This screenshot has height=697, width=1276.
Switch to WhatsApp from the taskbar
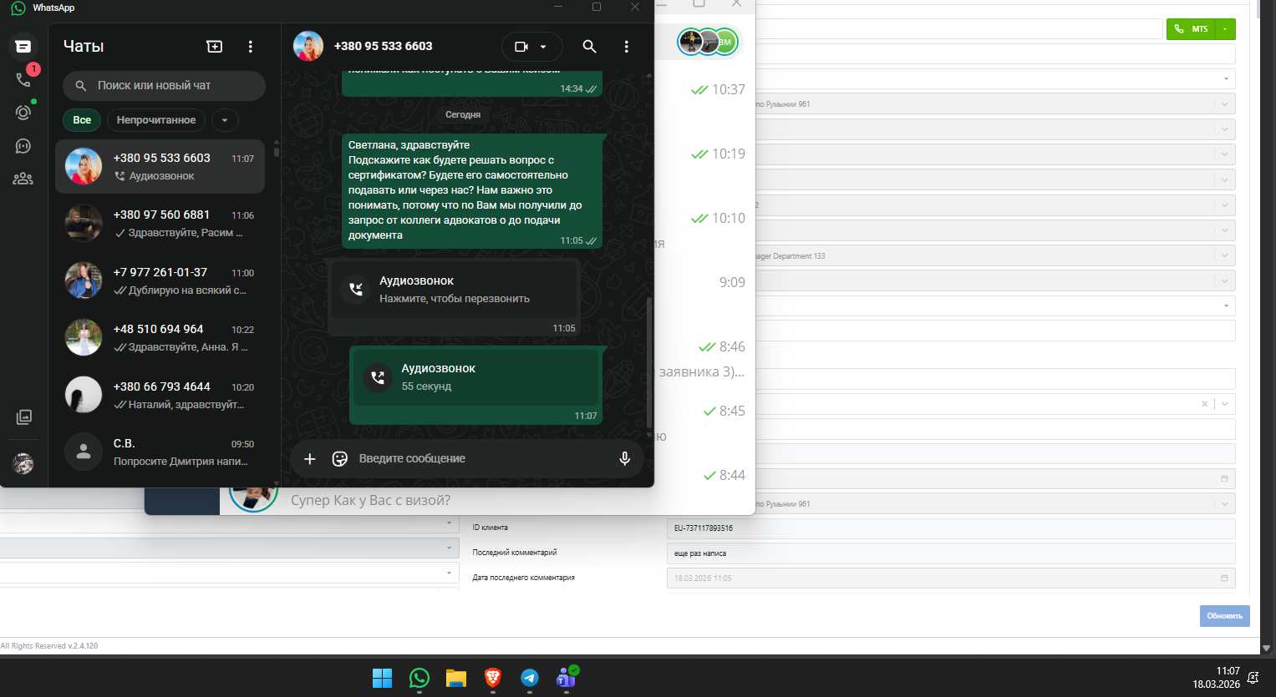(x=419, y=678)
